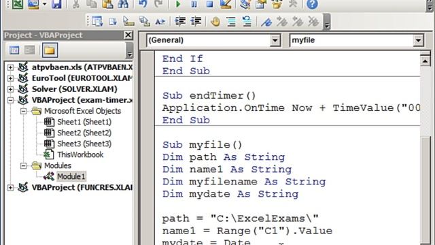435x245 pixels.
Task: Open the Insert object dropdown arrow
Action: point(44,4)
